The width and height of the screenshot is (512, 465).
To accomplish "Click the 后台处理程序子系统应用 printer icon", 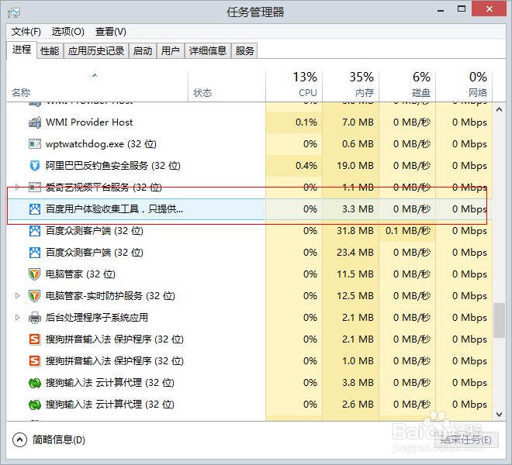I will [35, 318].
